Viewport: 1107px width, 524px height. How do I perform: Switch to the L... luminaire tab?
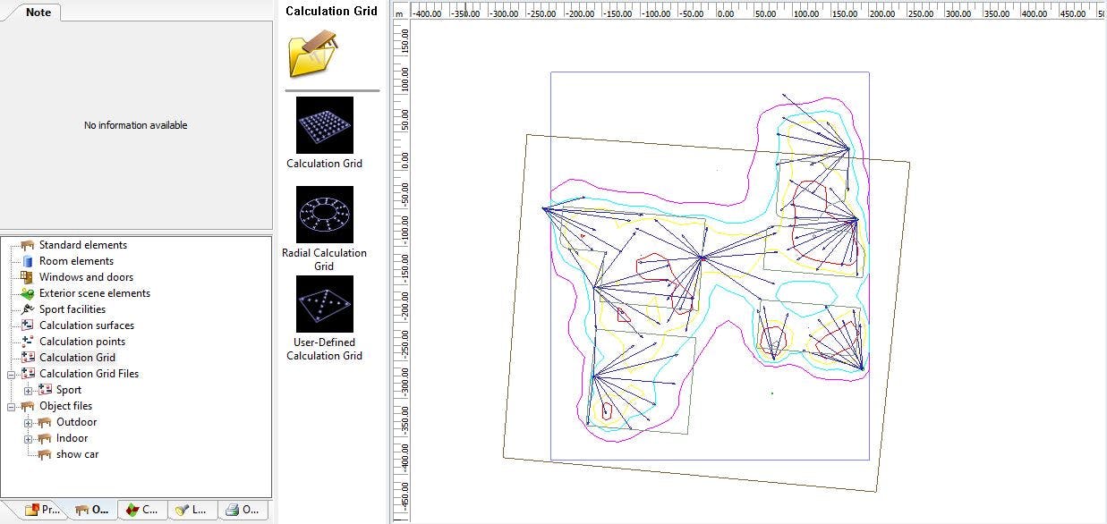[x=191, y=510]
